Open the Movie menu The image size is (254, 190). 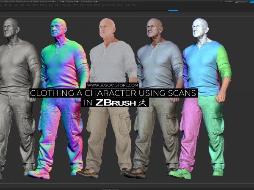[x=51, y=5]
